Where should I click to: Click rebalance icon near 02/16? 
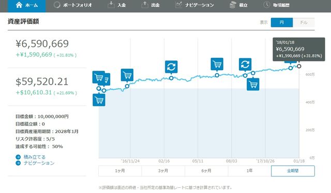click(171, 67)
